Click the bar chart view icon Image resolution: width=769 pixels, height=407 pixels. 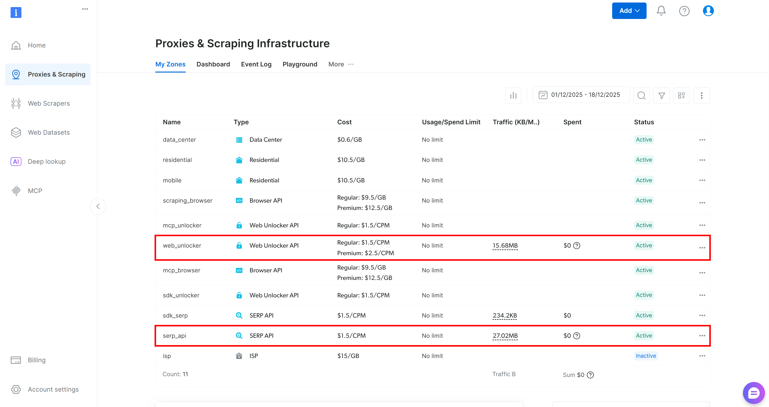[513, 95]
